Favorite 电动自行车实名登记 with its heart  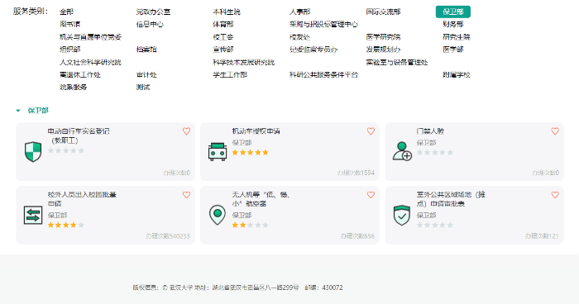pos(186,131)
